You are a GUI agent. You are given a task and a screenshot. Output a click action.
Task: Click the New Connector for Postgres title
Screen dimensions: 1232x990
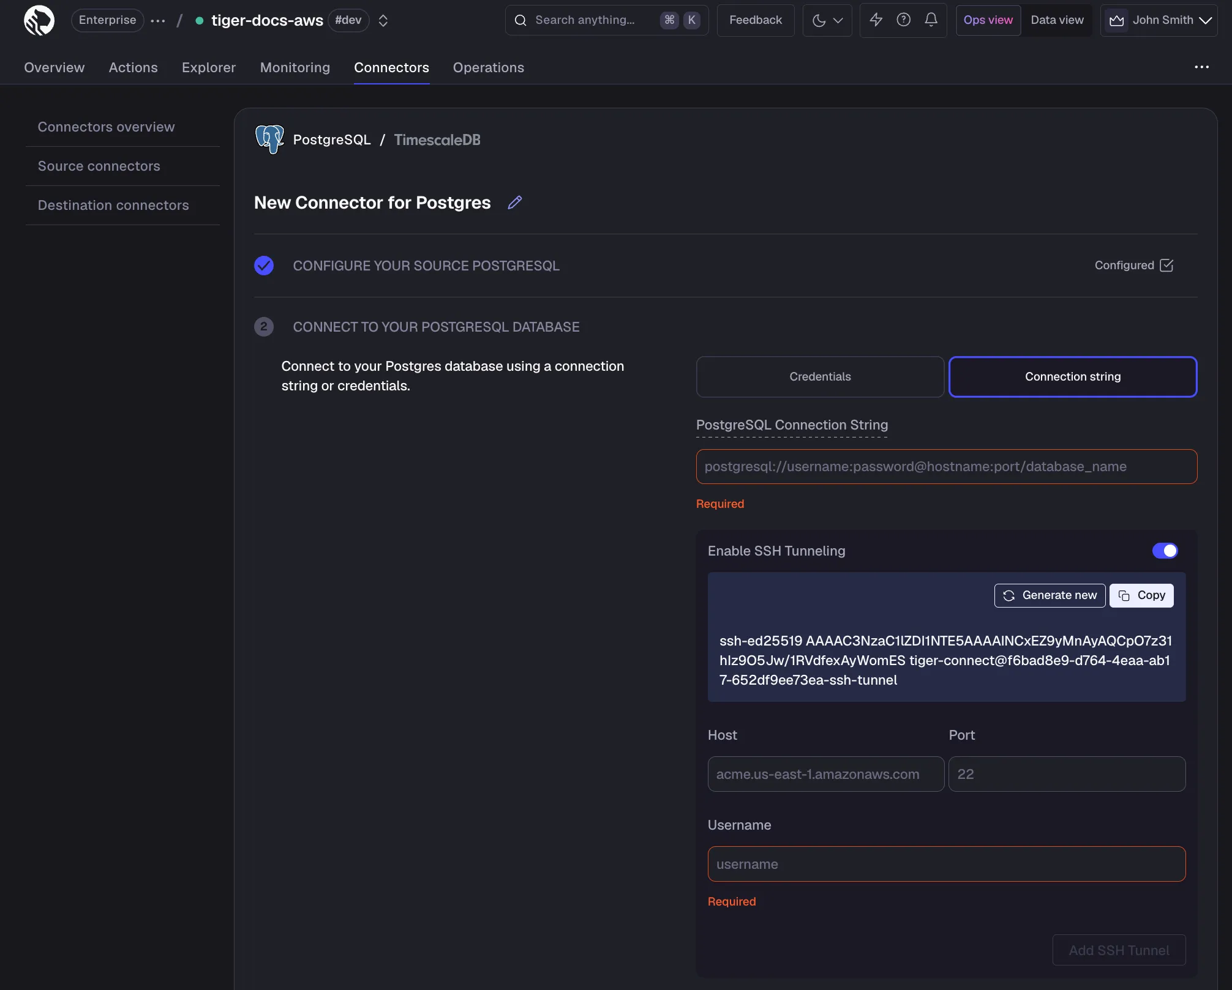point(372,203)
